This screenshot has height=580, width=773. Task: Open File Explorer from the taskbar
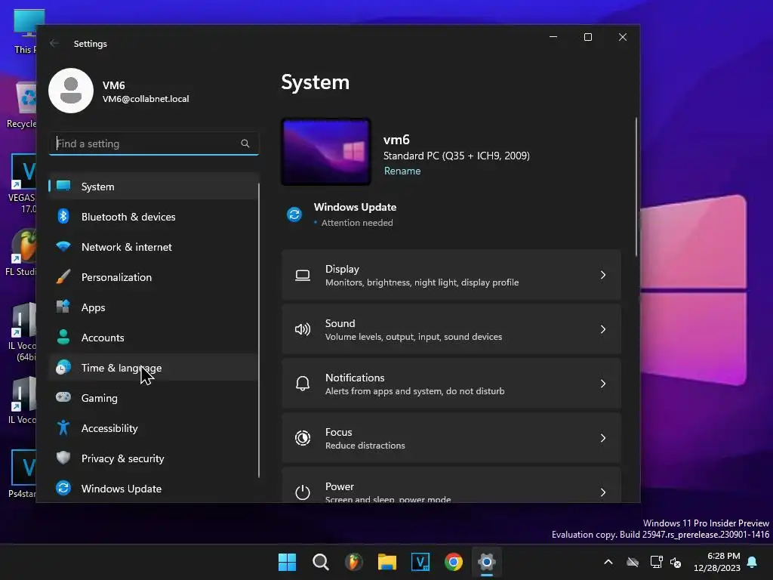(x=387, y=562)
